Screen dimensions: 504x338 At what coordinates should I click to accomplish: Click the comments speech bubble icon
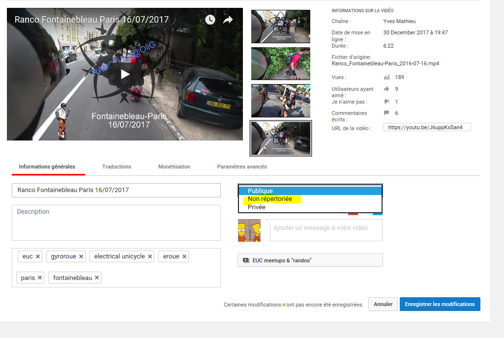[386, 113]
